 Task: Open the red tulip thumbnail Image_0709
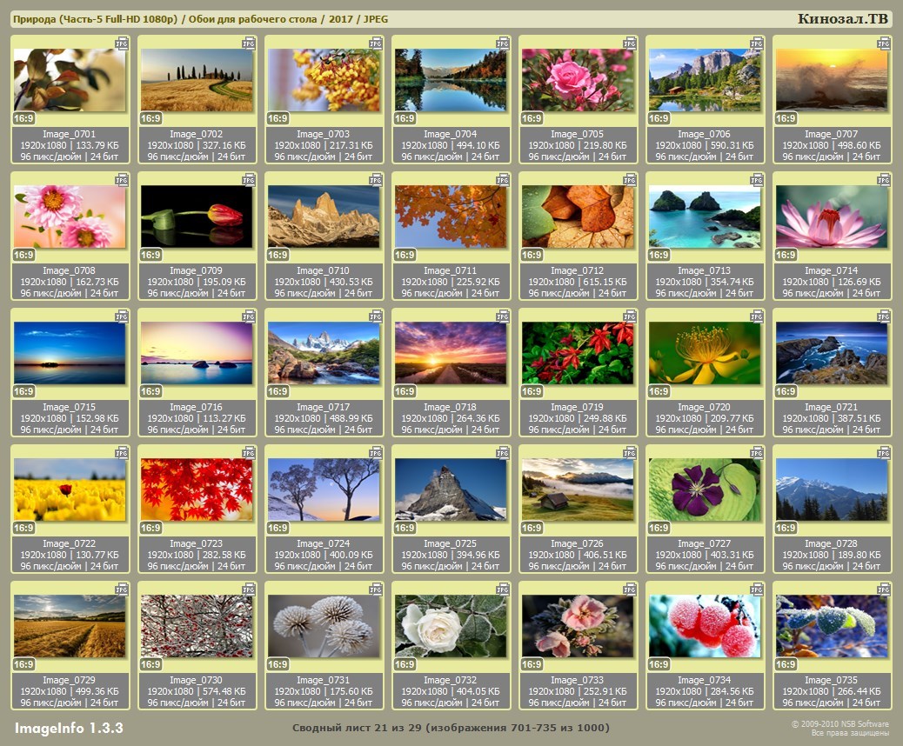point(197,216)
